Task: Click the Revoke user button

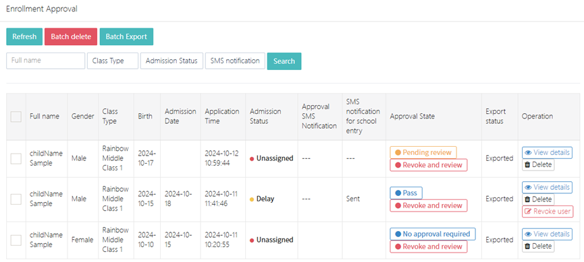Action: [548, 211]
